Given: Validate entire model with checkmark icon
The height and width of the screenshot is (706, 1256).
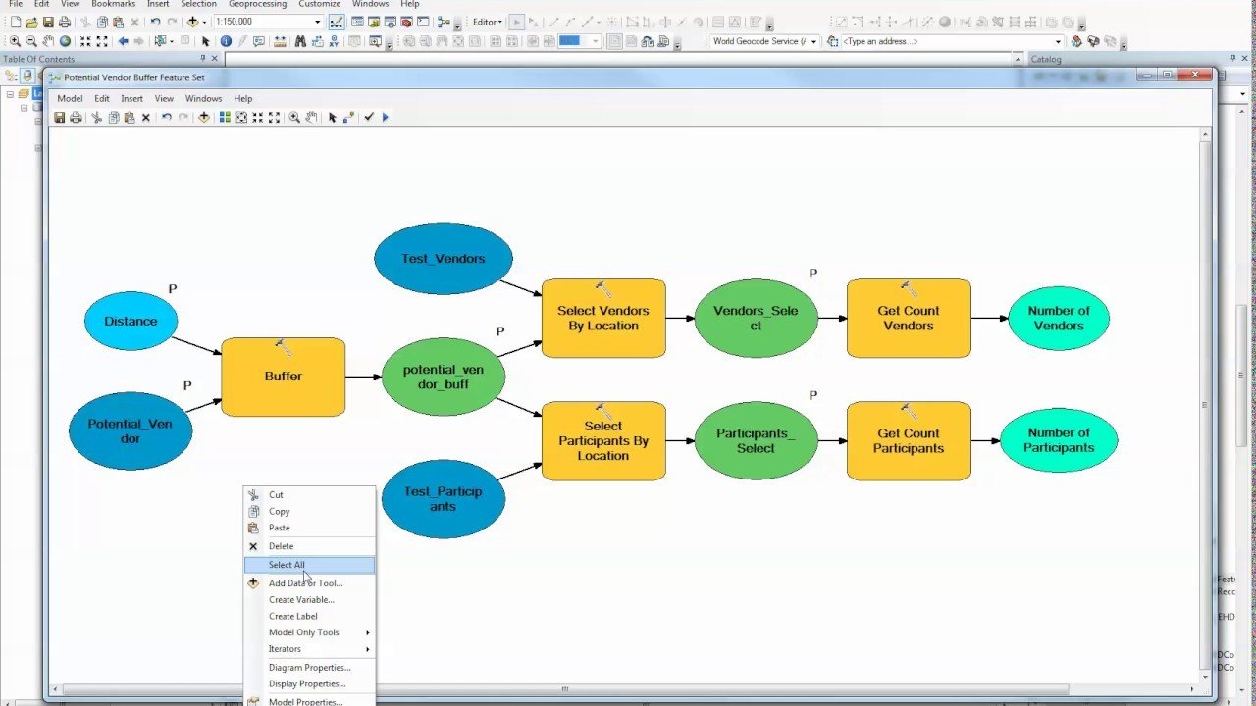Looking at the screenshot, I should coord(369,117).
